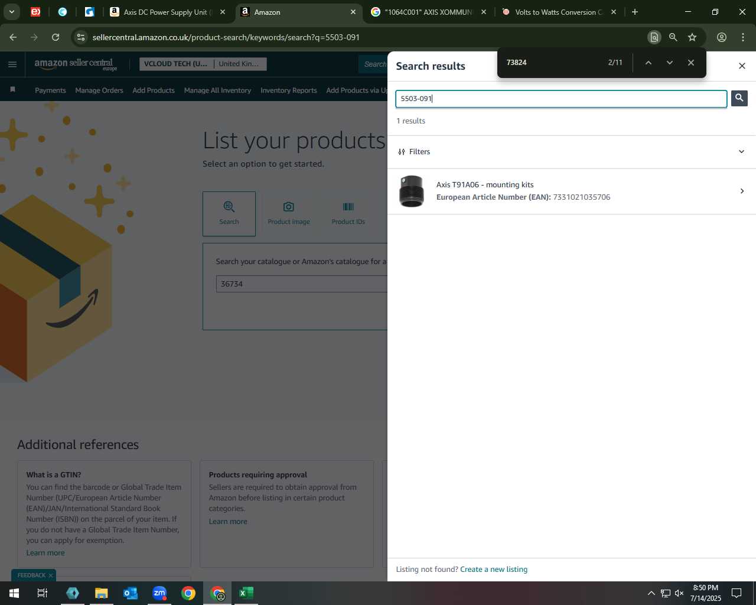The height and width of the screenshot is (605, 756).
Task: Click the bookmark flag icon in nav bar
Action: 12,90
